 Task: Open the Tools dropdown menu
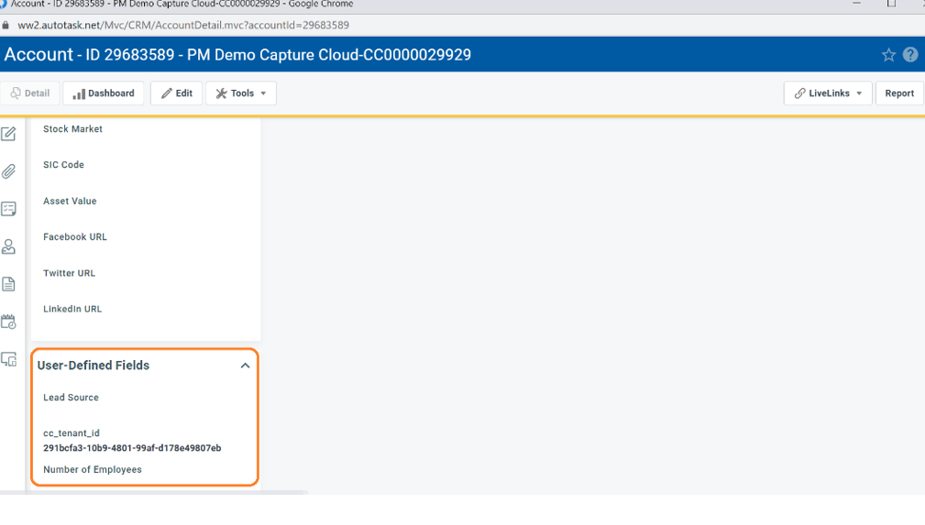click(x=241, y=93)
